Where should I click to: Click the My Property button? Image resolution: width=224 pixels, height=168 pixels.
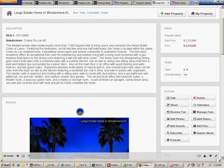click(202, 13)
